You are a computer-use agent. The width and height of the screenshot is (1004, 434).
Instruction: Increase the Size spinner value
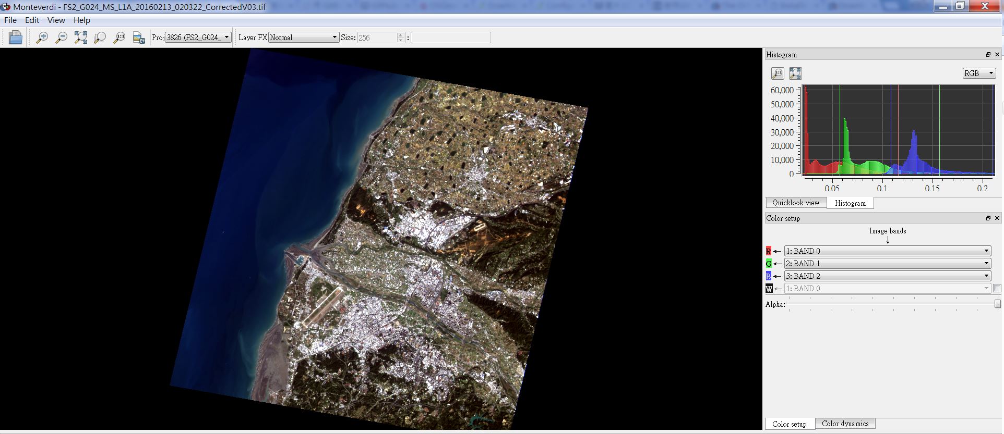pyautogui.click(x=401, y=35)
